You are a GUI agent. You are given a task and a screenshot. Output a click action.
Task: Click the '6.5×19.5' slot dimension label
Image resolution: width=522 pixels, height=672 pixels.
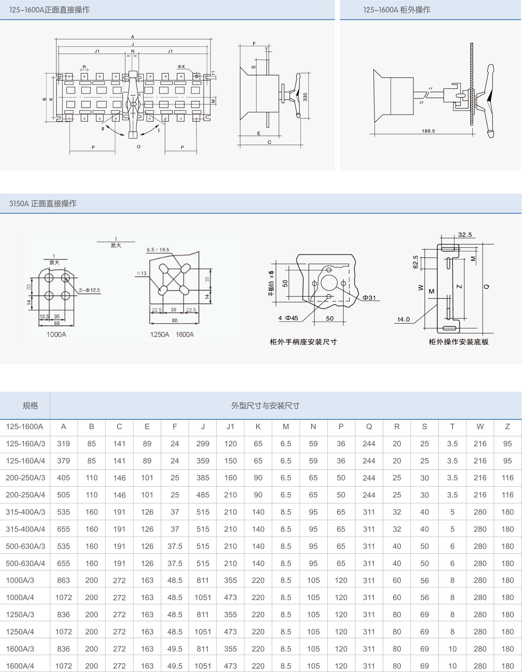(158, 250)
